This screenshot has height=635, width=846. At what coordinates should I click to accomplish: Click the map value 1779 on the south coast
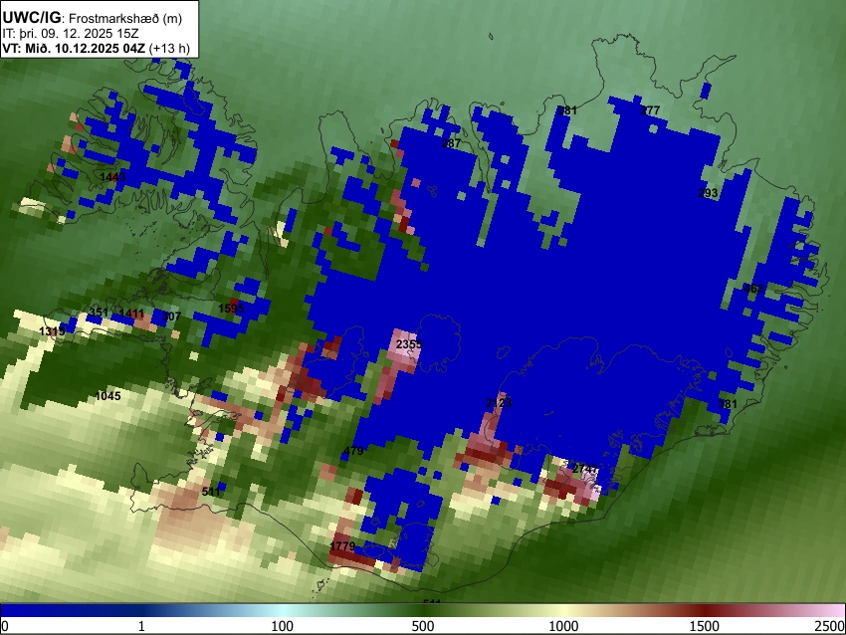(342, 546)
